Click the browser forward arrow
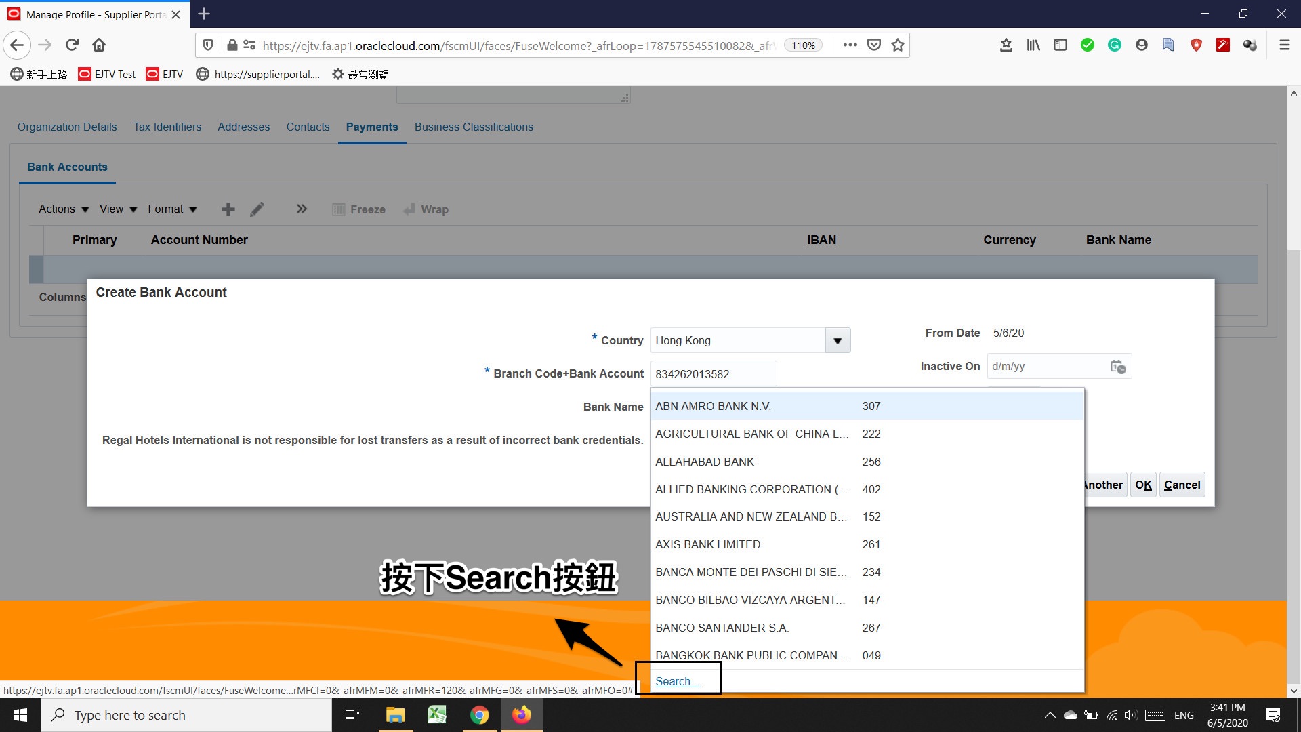This screenshot has height=732, width=1301. pos(45,45)
